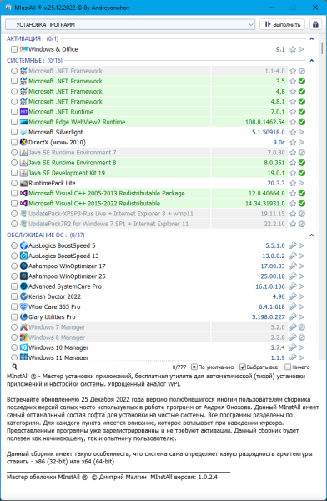327x501 pixels.
Task: Collapse the АКТИВАЦИЯ section
Action: click(x=312, y=38)
